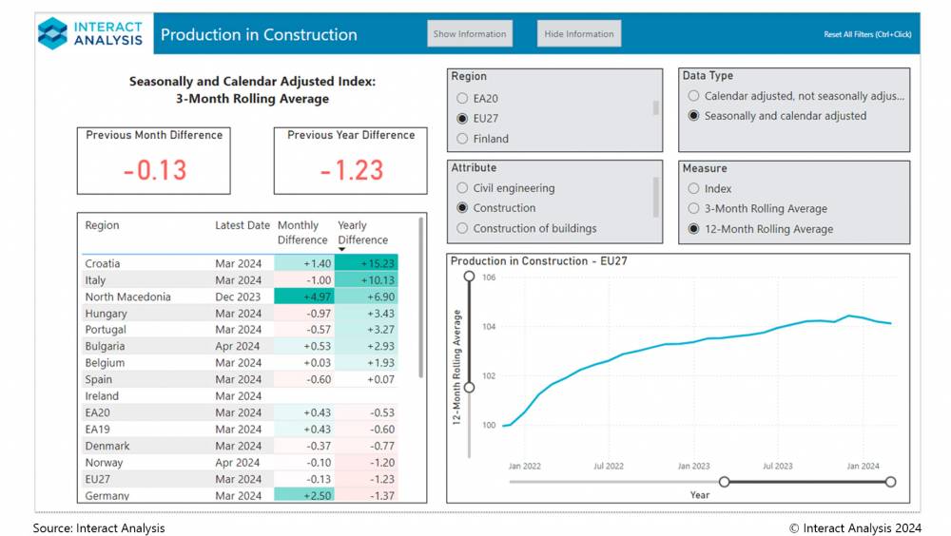The height and width of the screenshot is (536, 951).
Task: Switch measure to 3-Month Rolling Average
Action: pyautogui.click(x=694, y=209)
